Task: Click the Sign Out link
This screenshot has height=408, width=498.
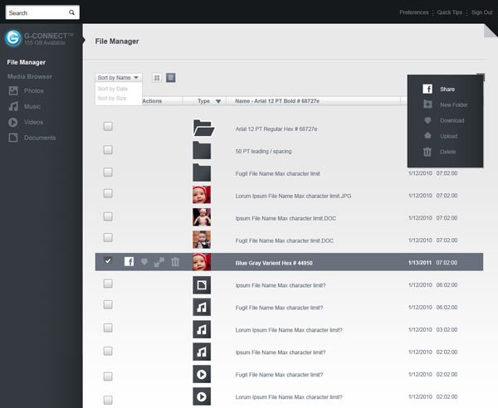Action: pyautogui.click(x=481, y=12)
